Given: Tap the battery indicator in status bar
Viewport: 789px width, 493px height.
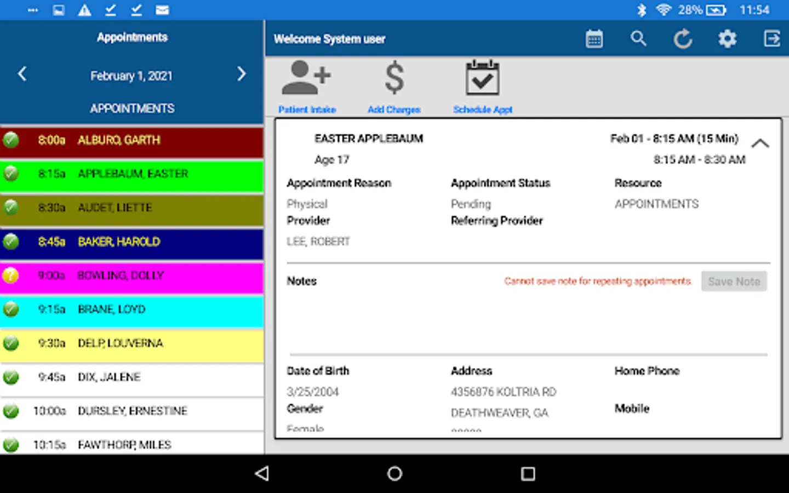Looking at the screenshot, I should (716, 10).
